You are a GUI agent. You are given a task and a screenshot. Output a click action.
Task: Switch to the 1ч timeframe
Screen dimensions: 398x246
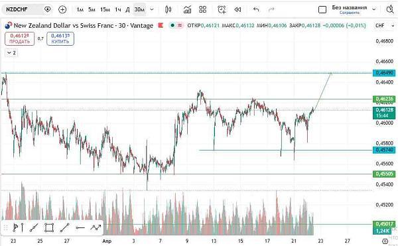[x=118, y=10]
